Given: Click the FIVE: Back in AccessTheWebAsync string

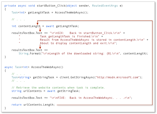Looking at the screenshot, I should point(91,98).
